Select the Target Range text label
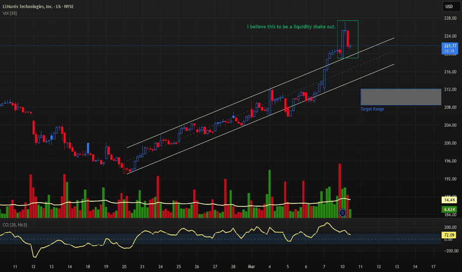This screenshot has width=462, height=272. tap(372, 109)
